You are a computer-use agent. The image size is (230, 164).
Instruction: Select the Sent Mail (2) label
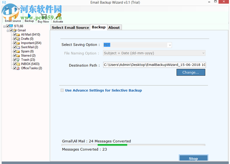[x=30, y=47]
